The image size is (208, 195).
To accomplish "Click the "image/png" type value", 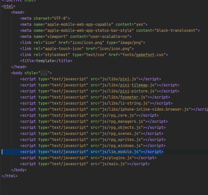I will click(x=130, y=43).
